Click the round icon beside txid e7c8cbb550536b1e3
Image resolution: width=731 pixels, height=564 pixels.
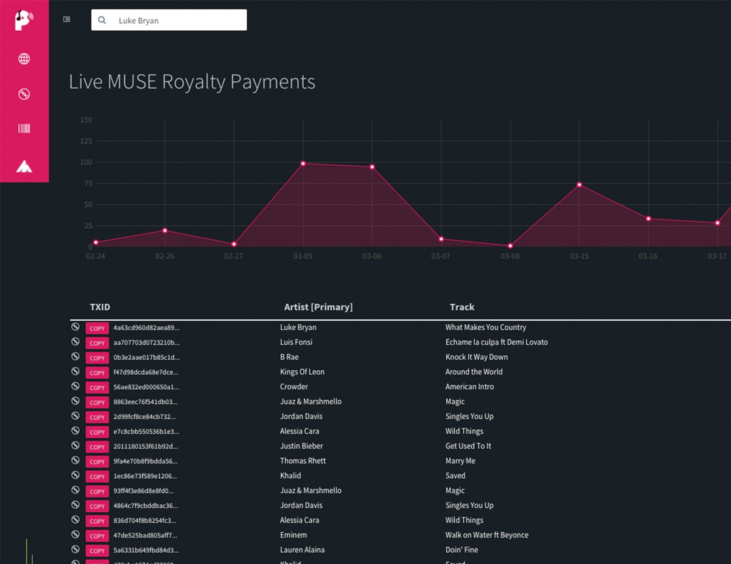(x=75, y=431)
